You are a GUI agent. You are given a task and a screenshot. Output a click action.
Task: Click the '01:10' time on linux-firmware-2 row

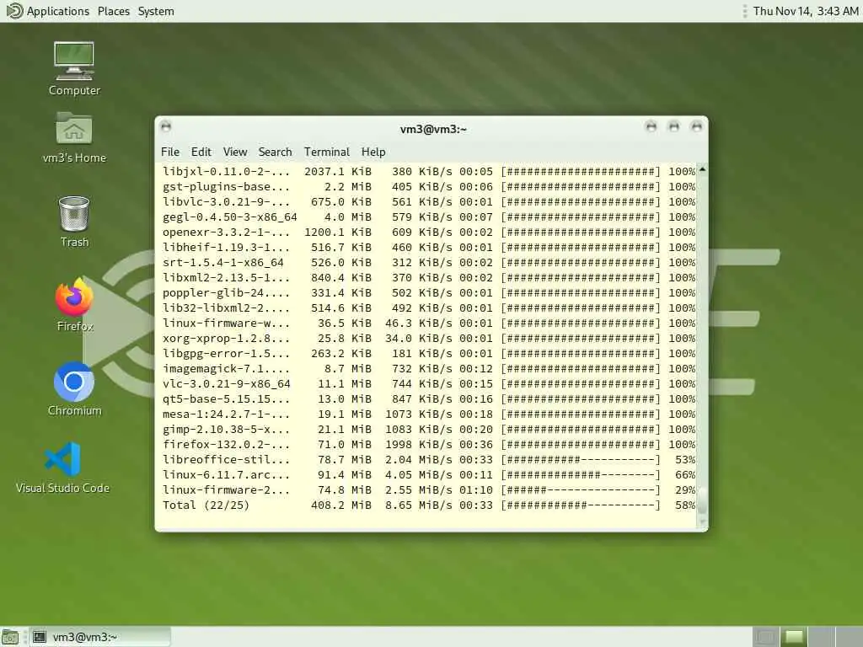476,489
